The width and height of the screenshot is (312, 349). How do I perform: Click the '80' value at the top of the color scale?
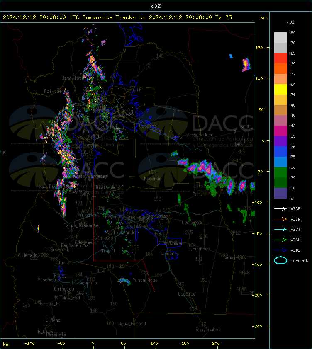[x=293, y=32]
